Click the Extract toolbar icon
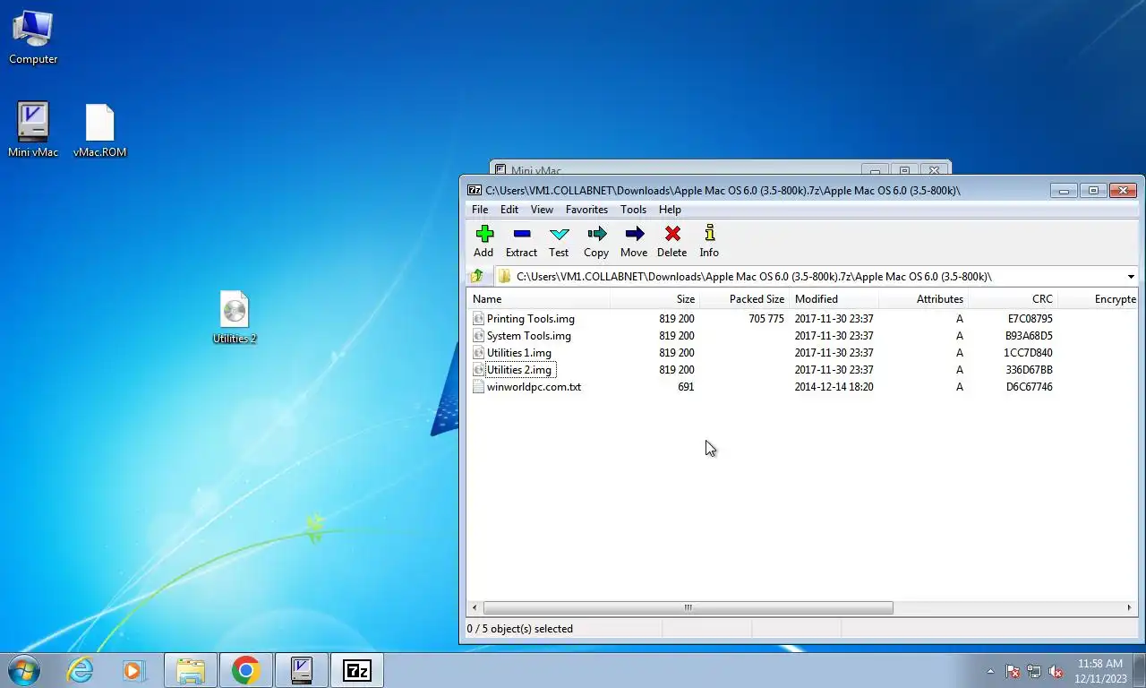The image size is (1146, 688). pyautogui.click(x=522, y=234)
